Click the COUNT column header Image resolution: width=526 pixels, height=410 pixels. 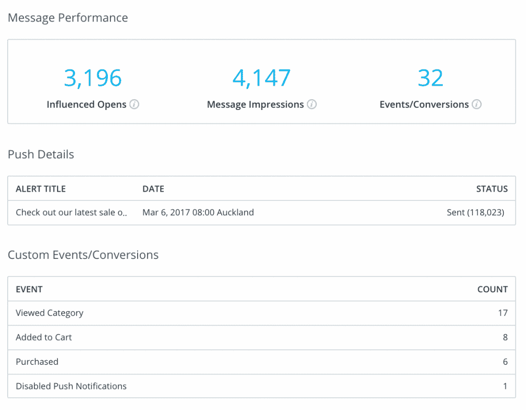pos(492,289)
